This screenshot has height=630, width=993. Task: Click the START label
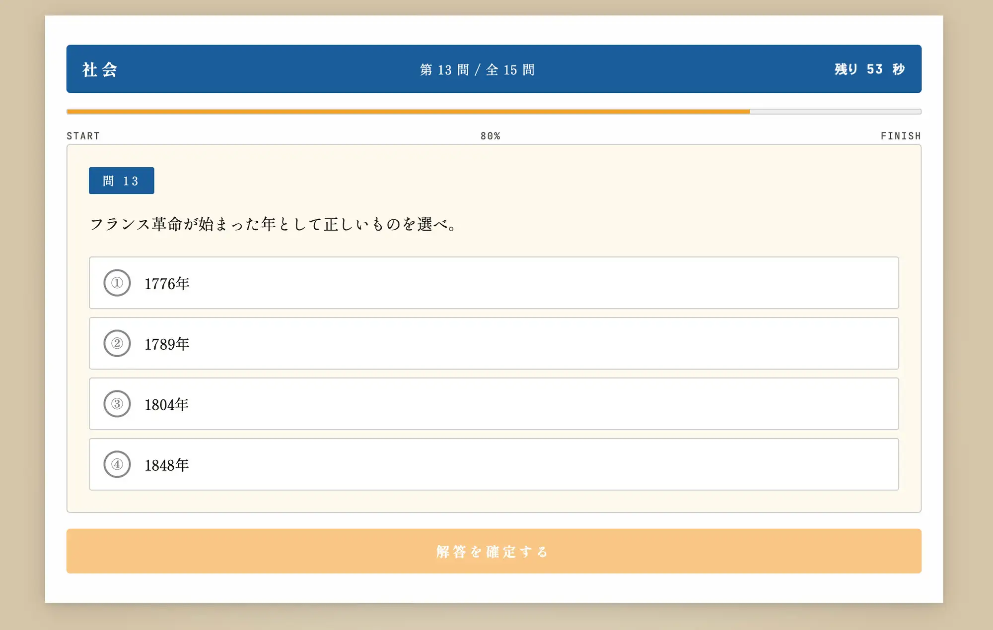pyautogui.click(x=83, y=135)
